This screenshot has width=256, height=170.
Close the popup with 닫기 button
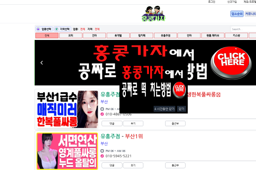click(181, 109)
